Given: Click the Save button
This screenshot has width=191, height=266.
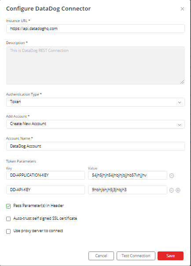Looking at the screenshot, I should 170,256.
